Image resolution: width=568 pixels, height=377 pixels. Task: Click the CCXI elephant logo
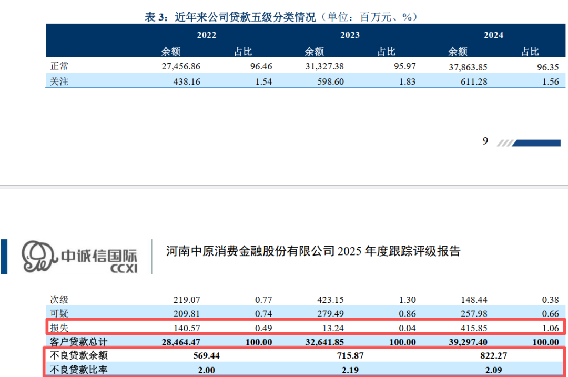click(x=37, y=256)
